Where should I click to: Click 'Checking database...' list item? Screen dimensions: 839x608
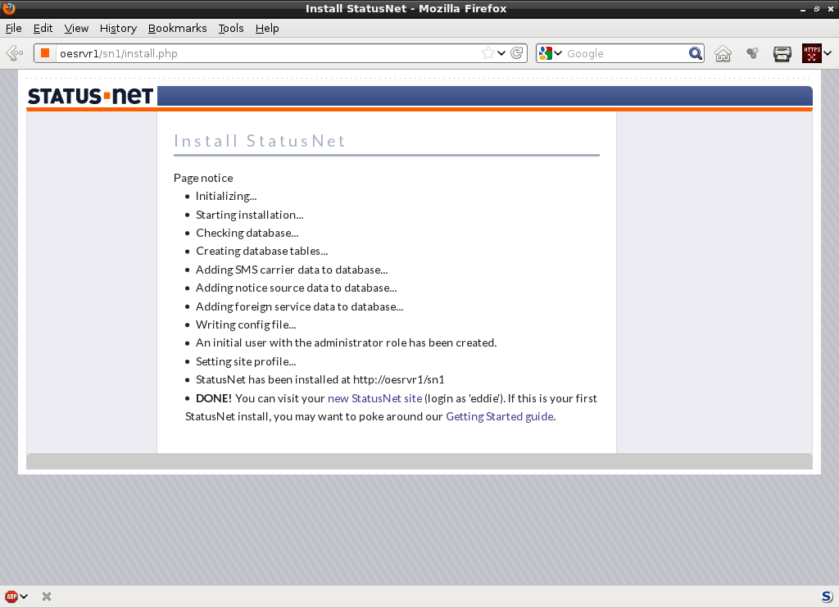pyautogui.click(x=247, y=233)
